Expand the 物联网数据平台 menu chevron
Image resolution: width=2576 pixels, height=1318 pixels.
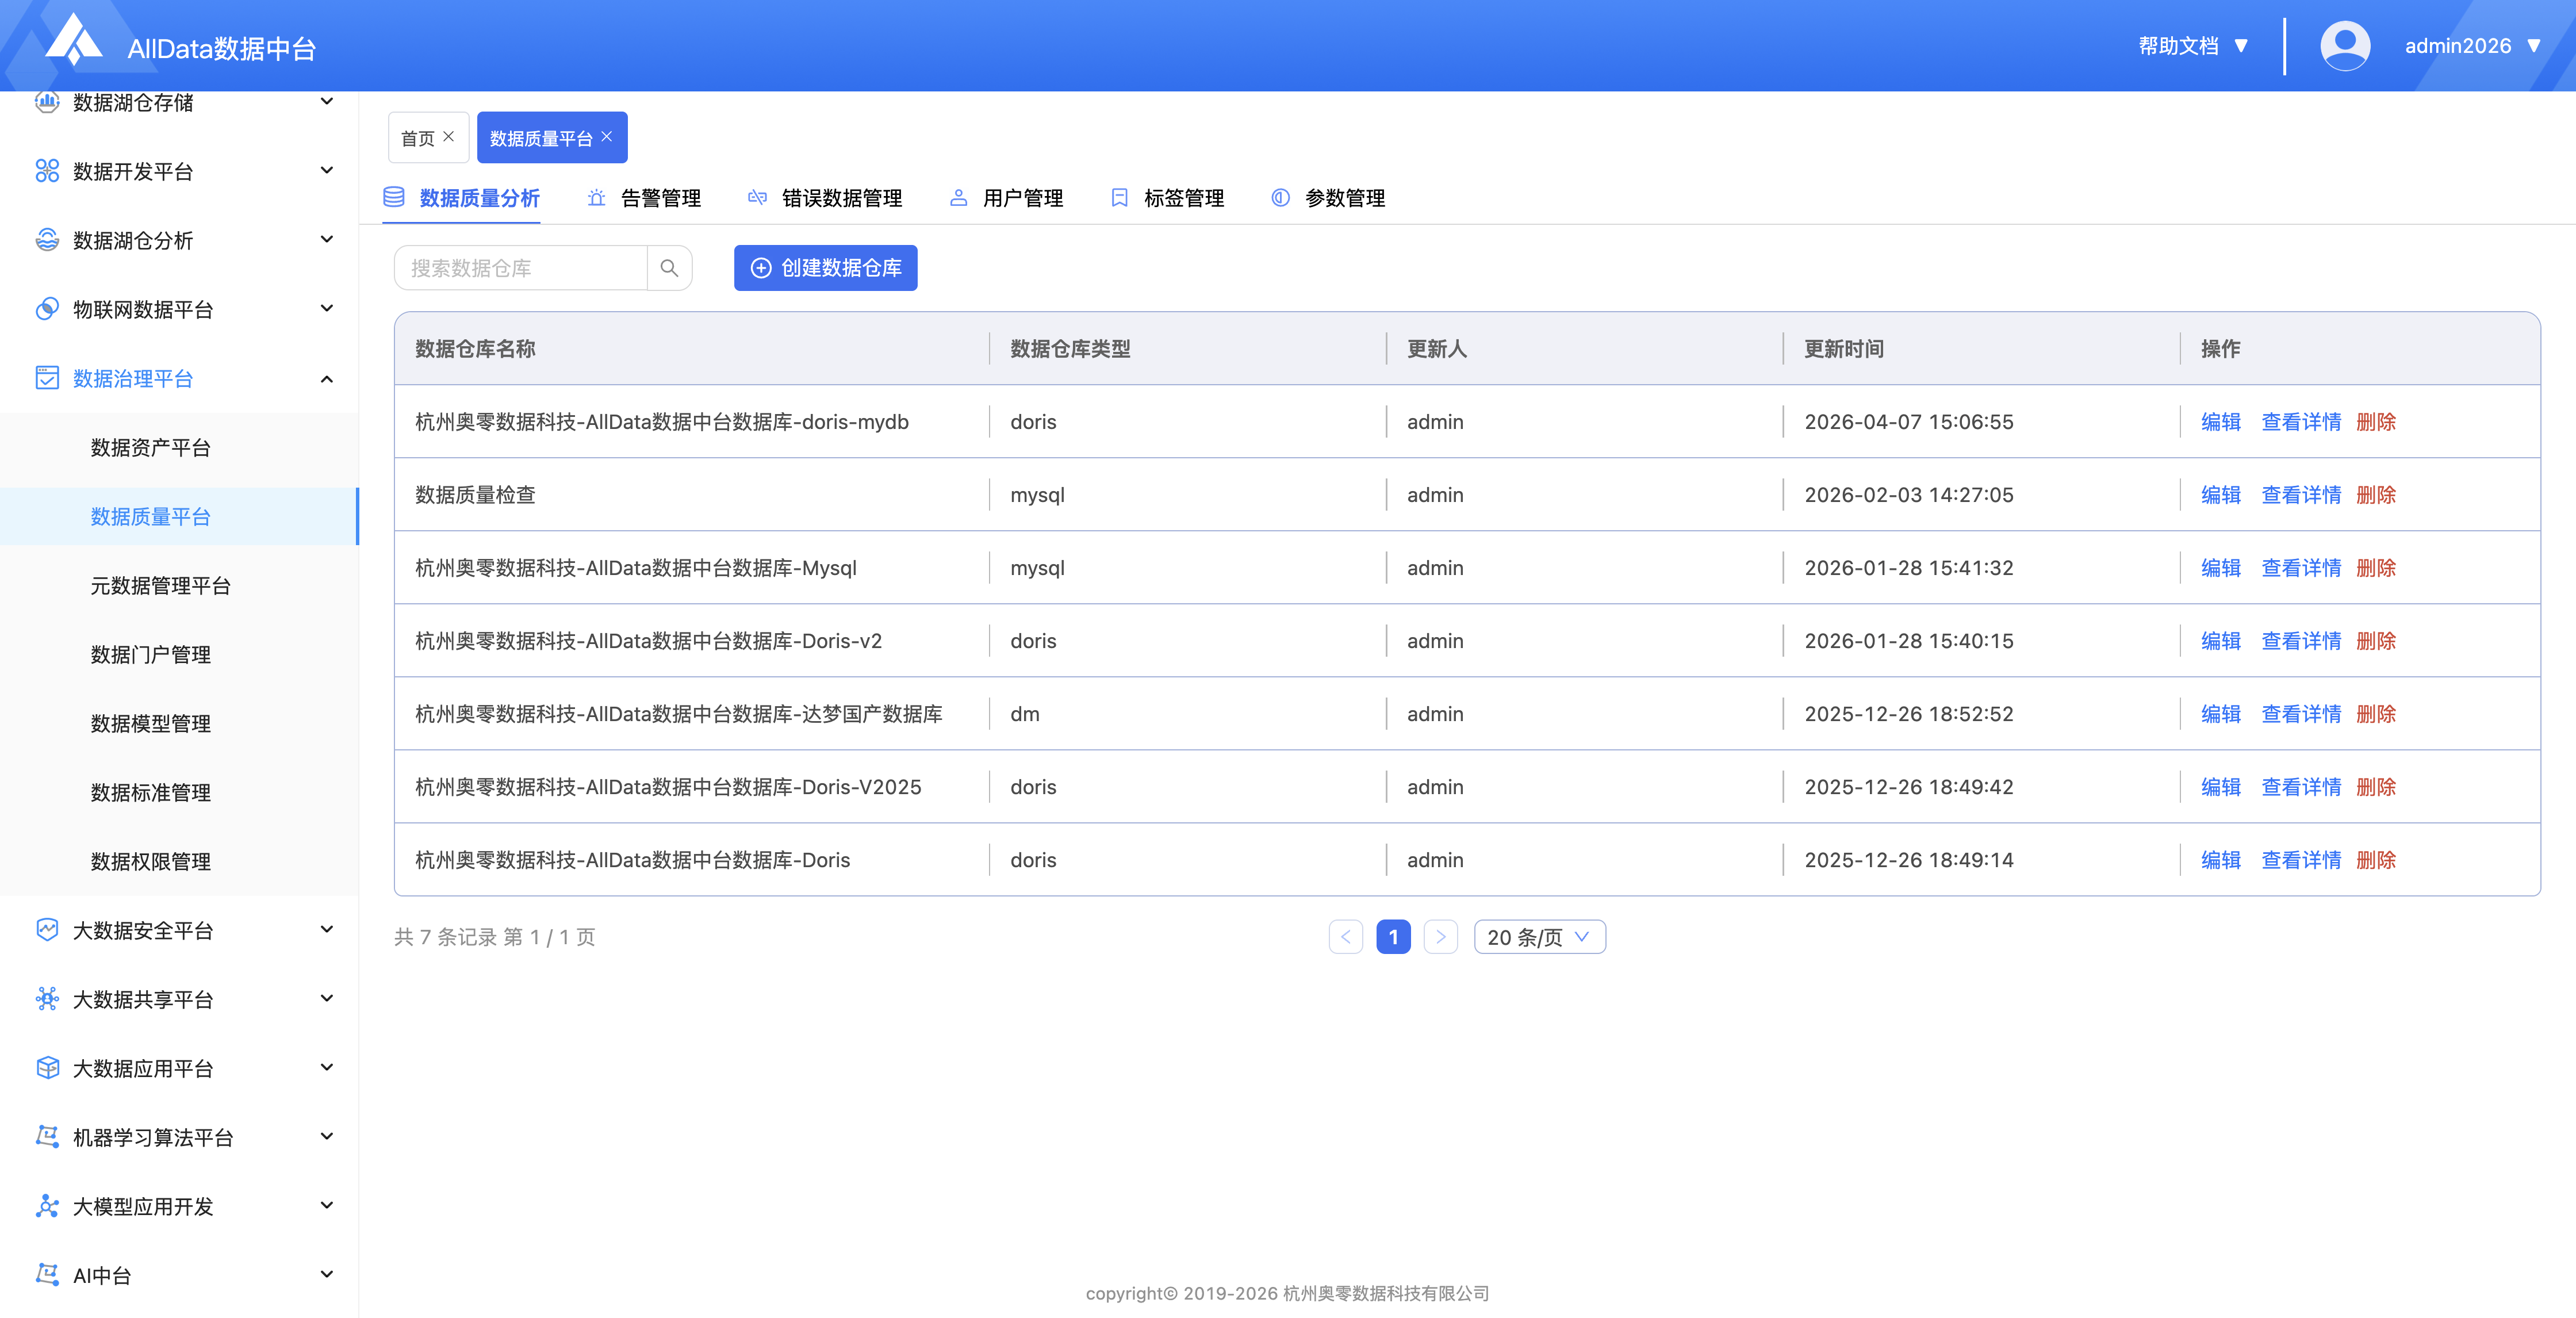coord(326,309)
